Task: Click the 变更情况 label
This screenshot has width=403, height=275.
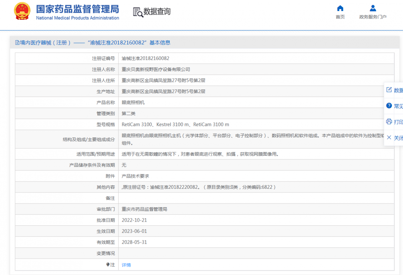Action: coord(106,253)
